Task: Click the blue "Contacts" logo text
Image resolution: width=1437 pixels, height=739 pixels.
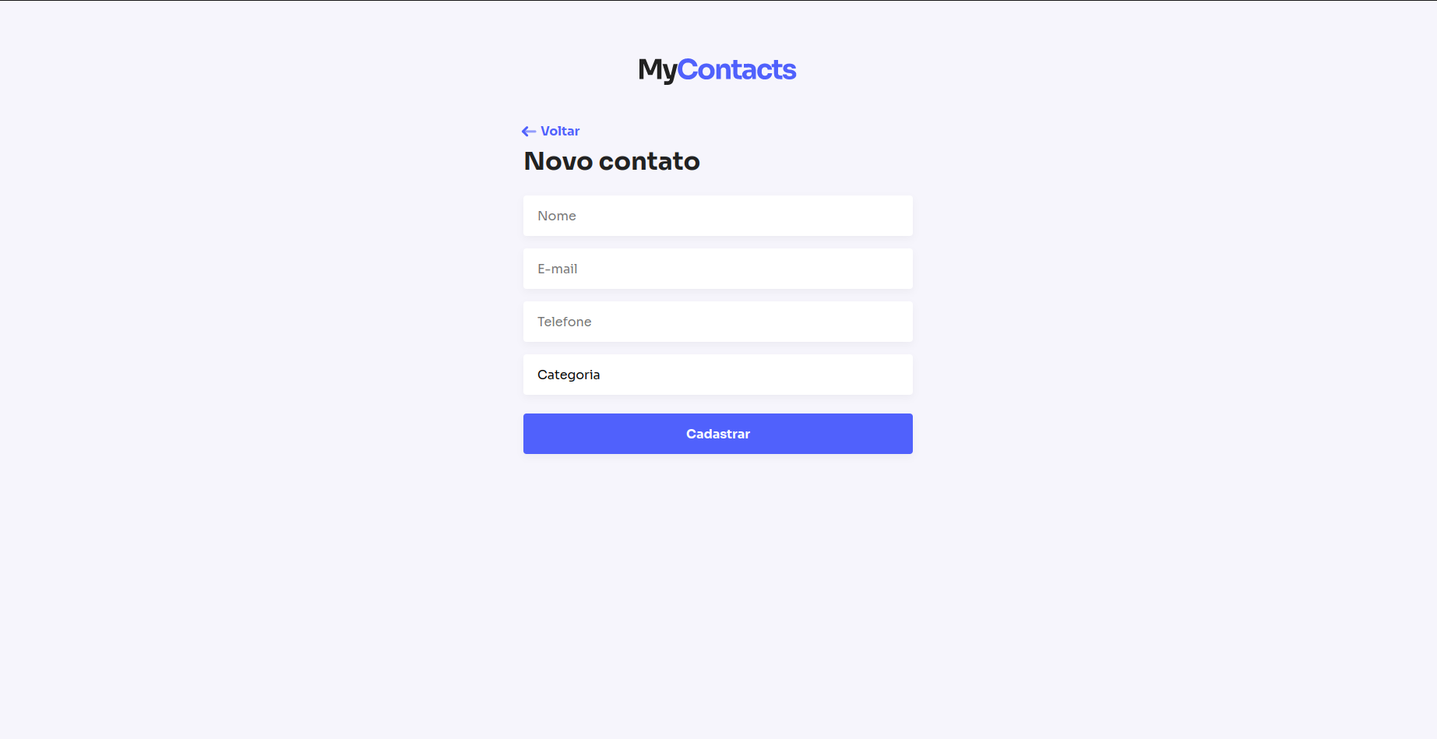Action: coord(737,69)
